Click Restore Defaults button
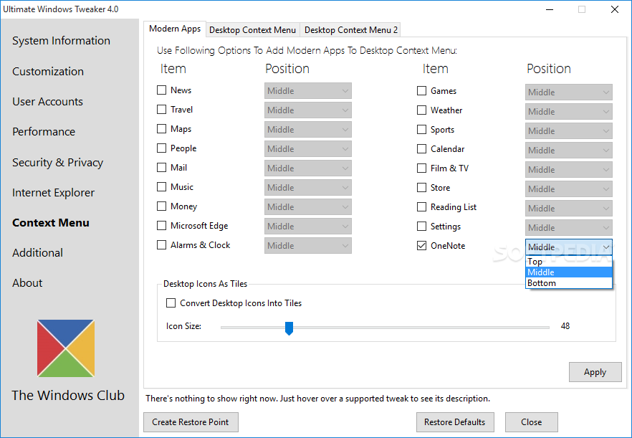This screenshot has height=438, width=632. [x=455, y=422]
